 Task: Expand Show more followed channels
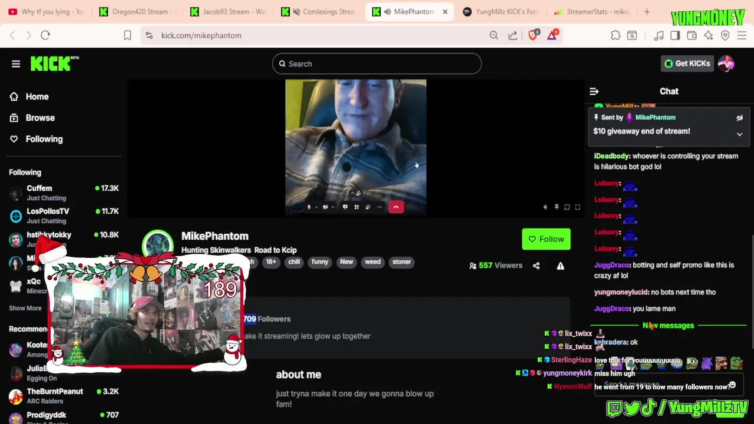(x=25, y=308)
